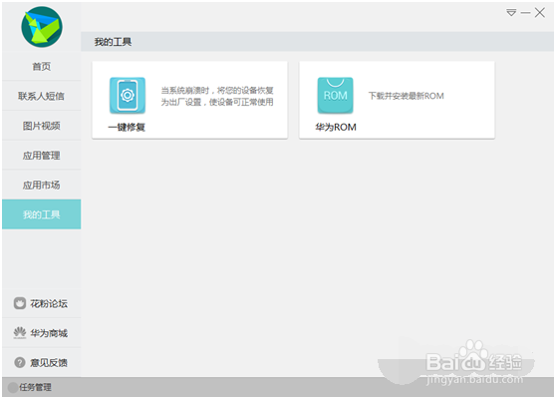Open the title bar dropdown menu arrow

point(511,13)
